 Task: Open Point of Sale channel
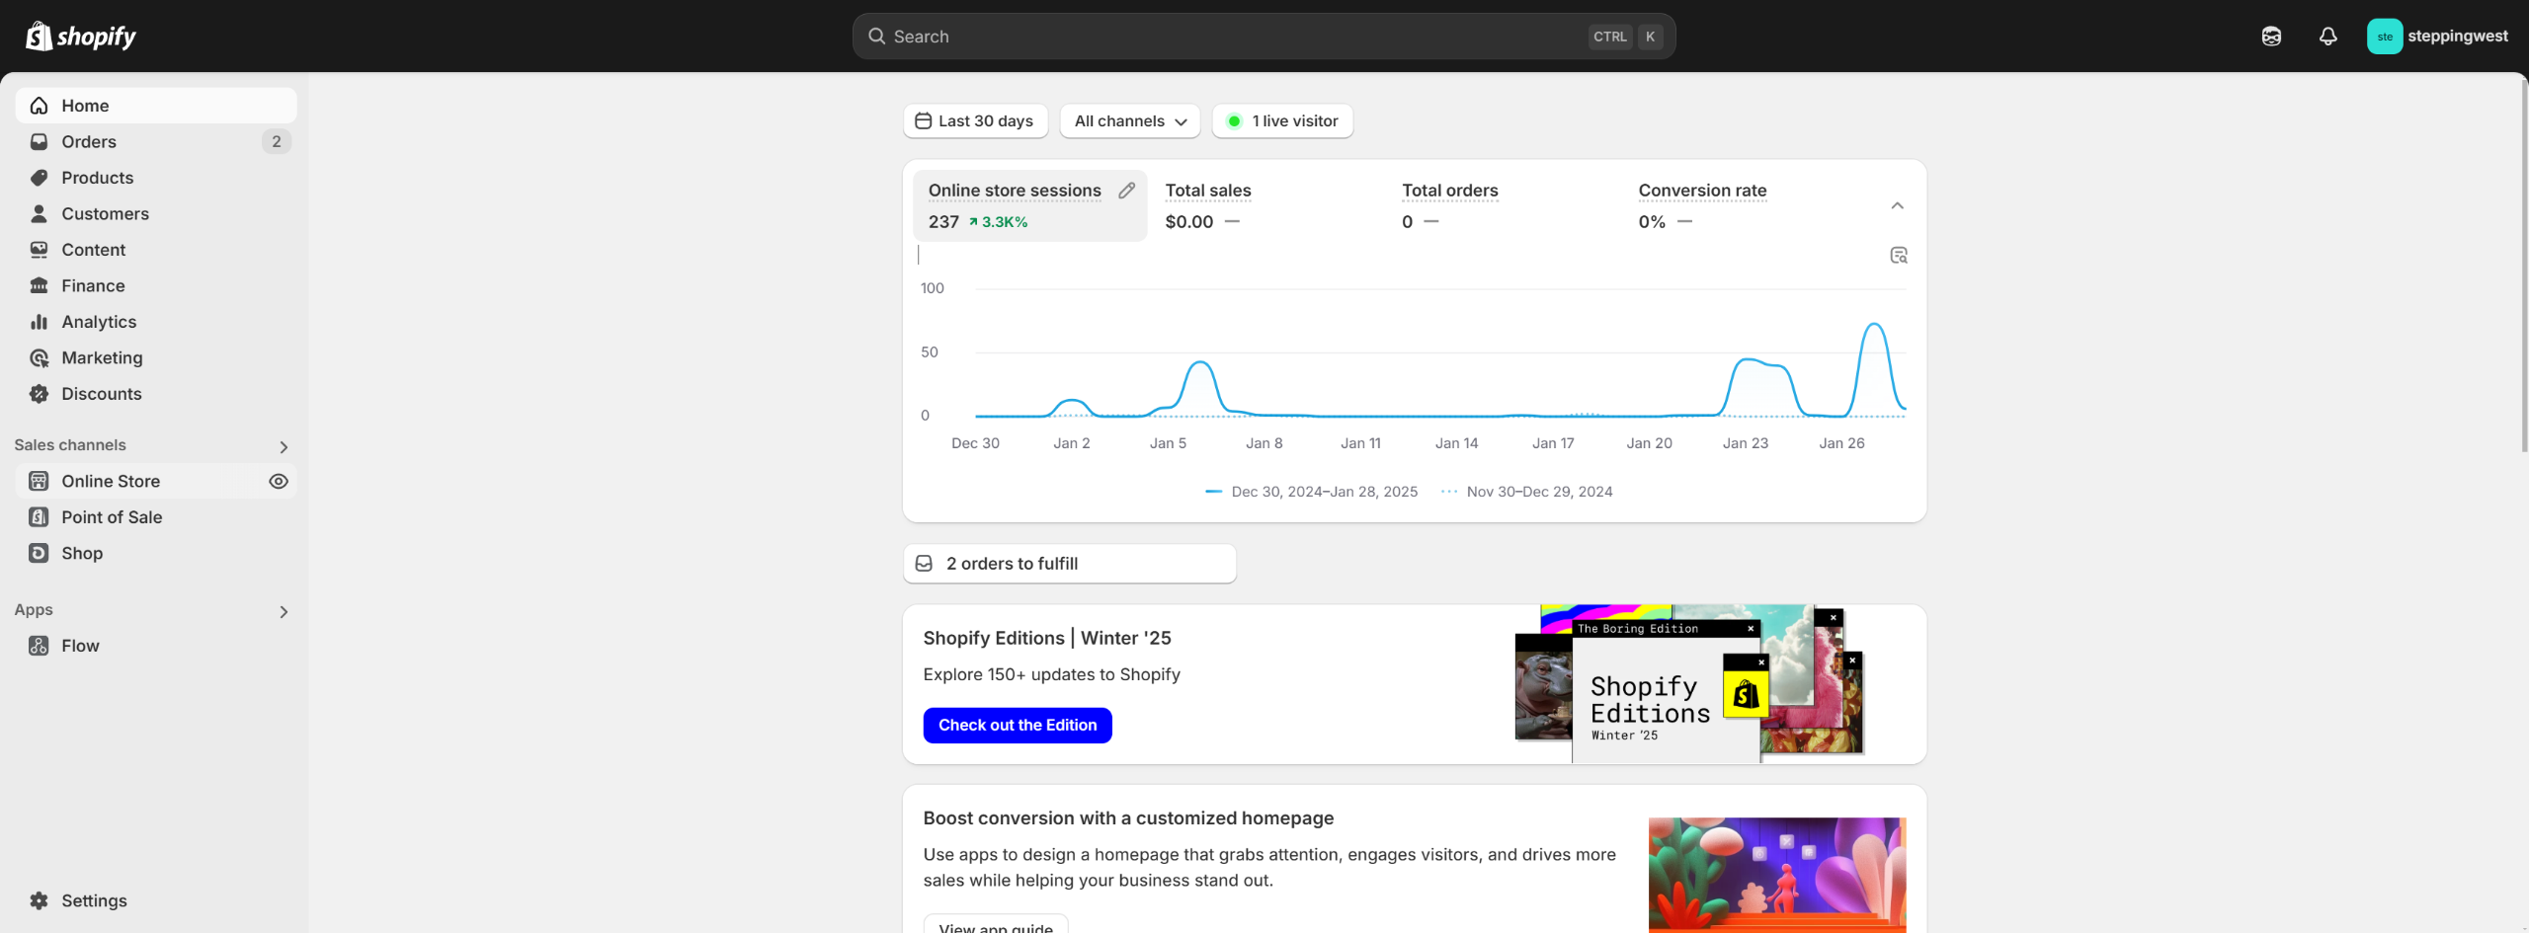coord(156,517)
